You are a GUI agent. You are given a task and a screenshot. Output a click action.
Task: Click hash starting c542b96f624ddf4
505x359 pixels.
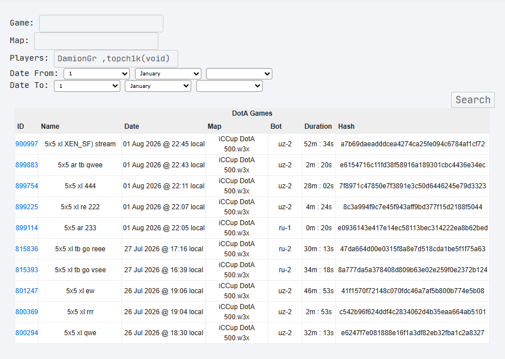tap(413, 312)
